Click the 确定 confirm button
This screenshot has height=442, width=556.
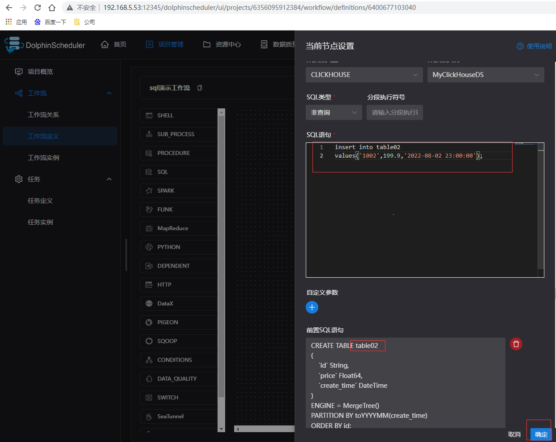541,434
